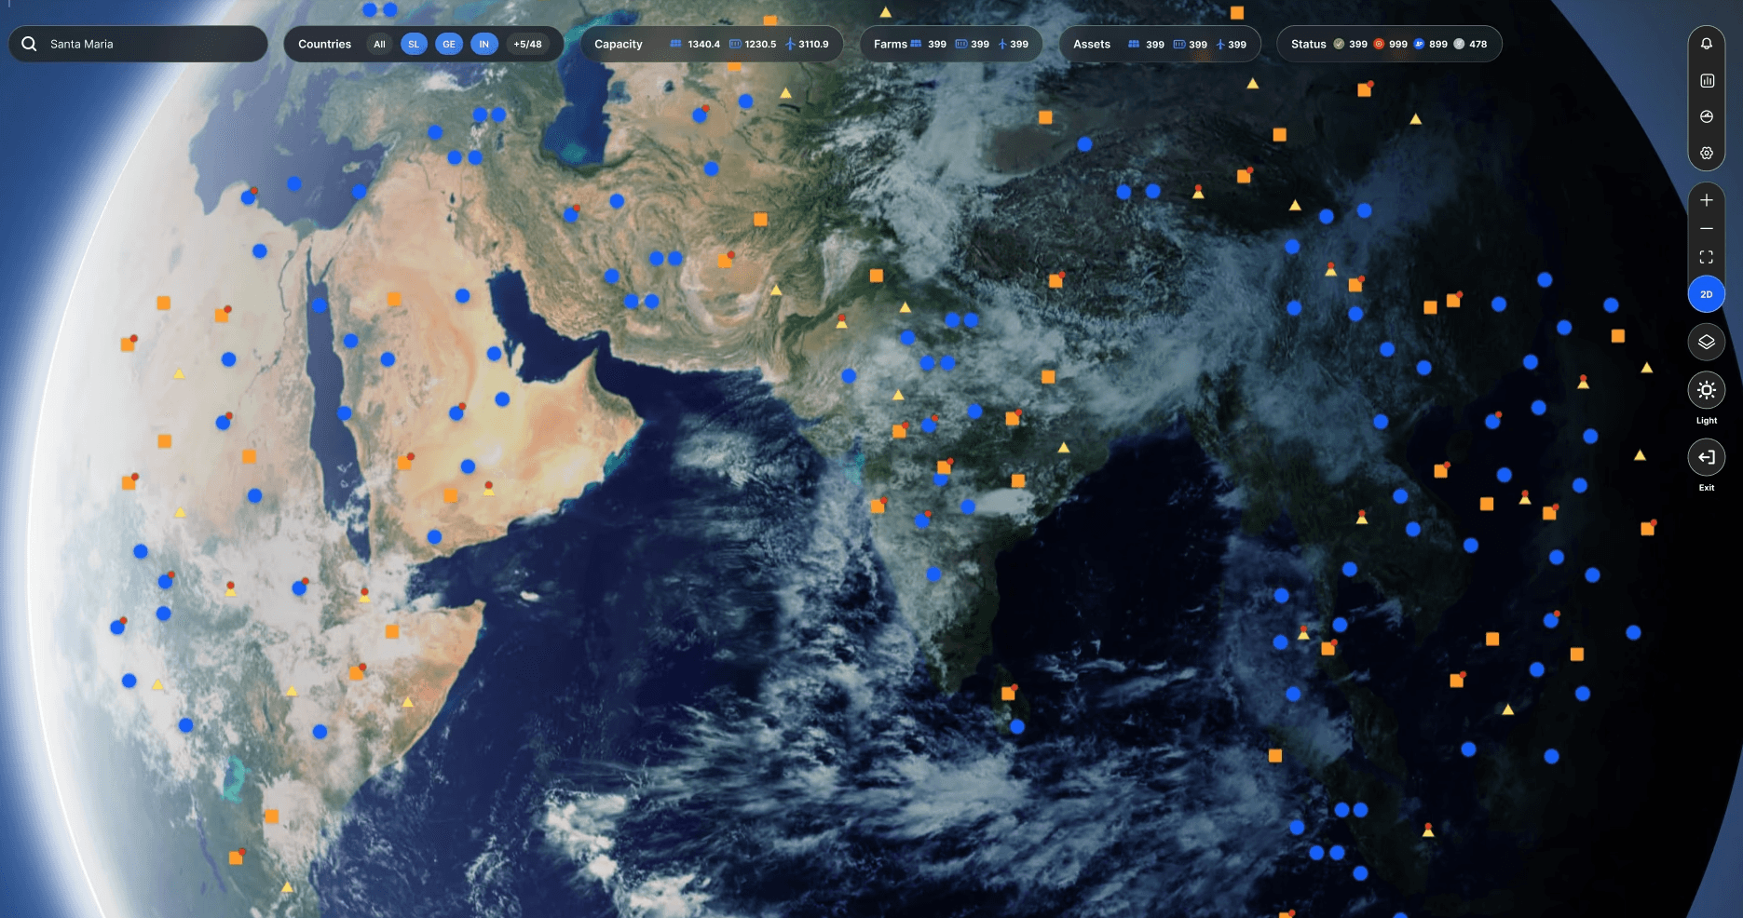This screenshot has width=1743, height=918.
Task: Click the Capacity label
Action: click(619, 44)
